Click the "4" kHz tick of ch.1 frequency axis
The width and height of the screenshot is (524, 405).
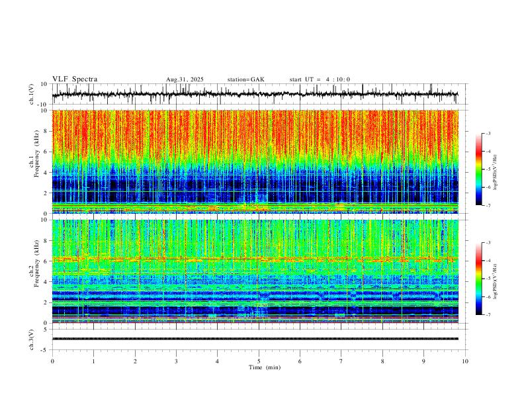coord(46,173)
